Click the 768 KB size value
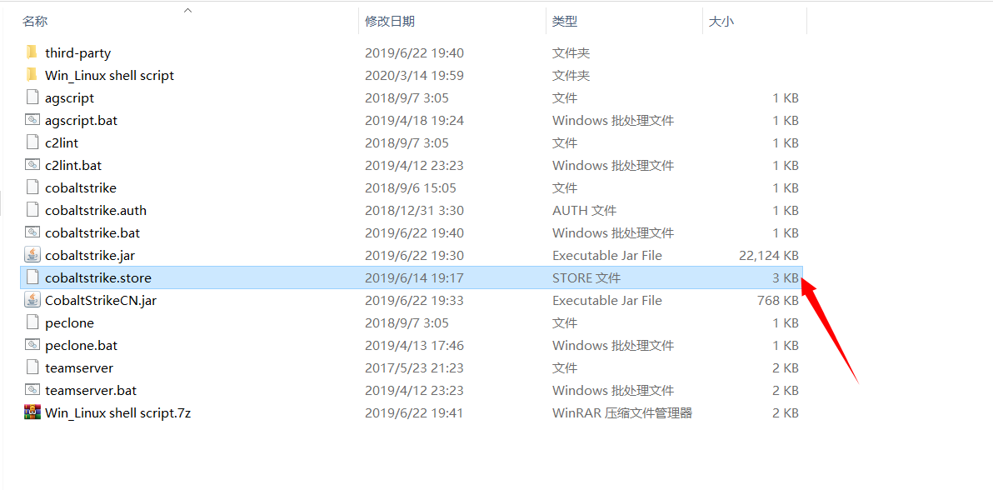The height and width of the screenshot is (490, 993). pos(778,301)
